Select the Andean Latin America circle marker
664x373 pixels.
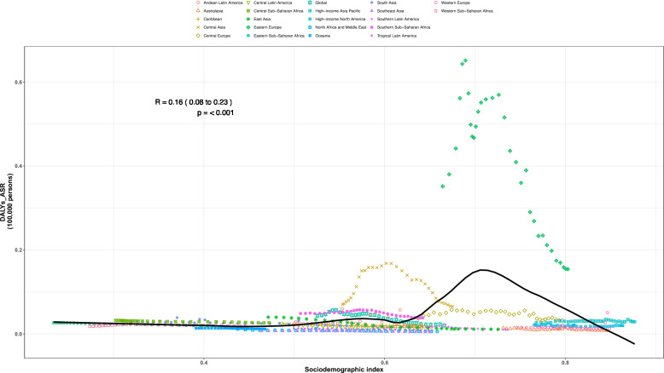(x=197, y=3)
